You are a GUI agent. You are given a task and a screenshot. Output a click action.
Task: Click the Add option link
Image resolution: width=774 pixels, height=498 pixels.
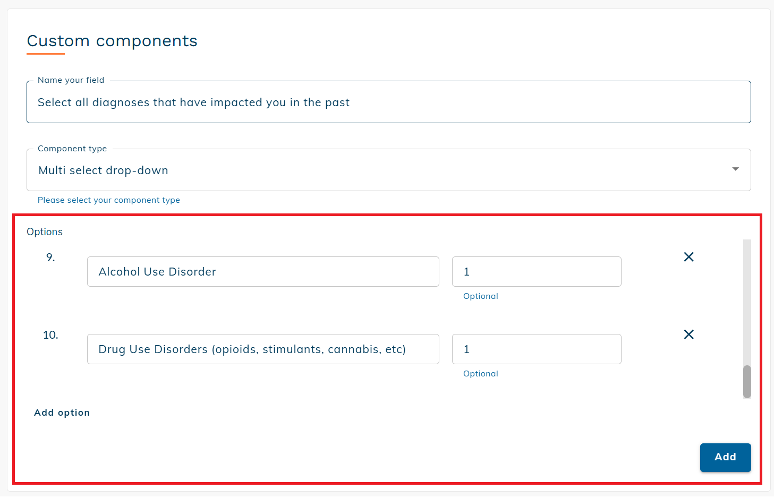62,413
